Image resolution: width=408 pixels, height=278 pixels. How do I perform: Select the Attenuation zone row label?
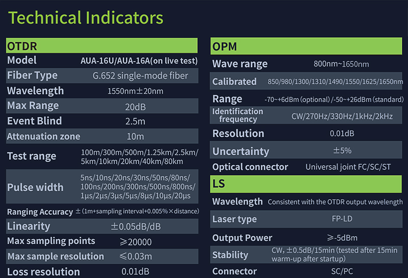pos(43,137)
